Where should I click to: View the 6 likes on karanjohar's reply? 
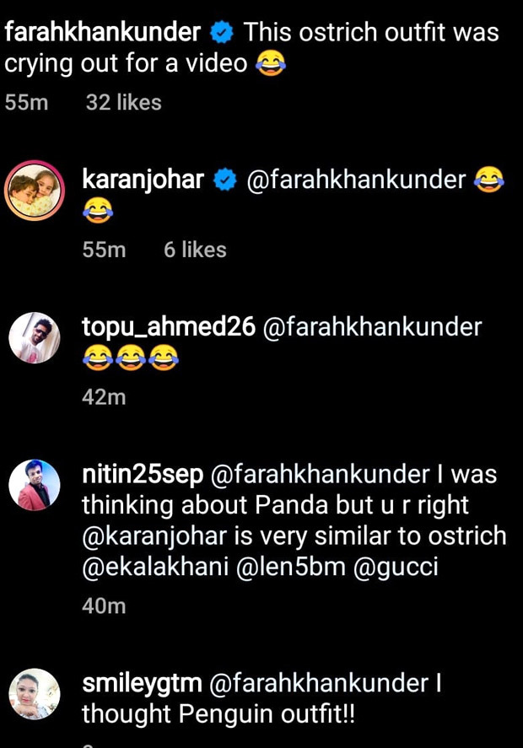195,250
